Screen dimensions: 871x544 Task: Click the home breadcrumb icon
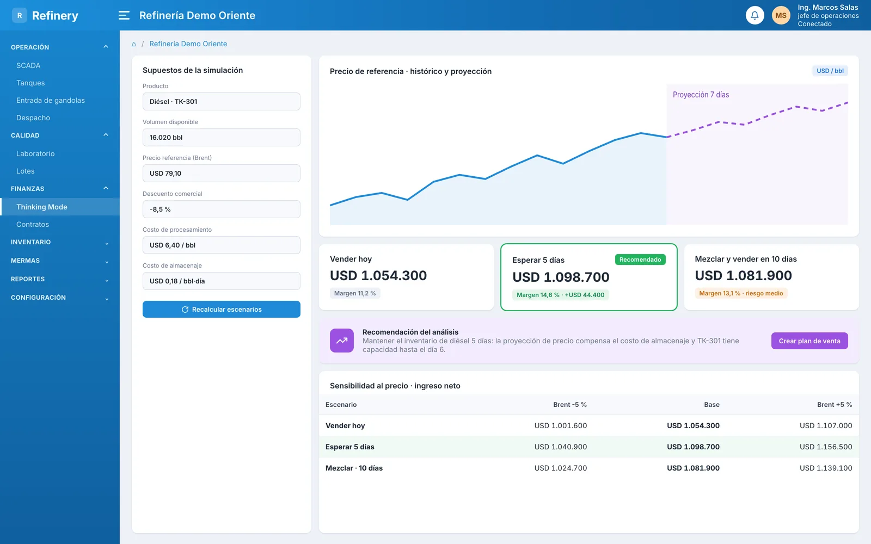click(x=134, y=44)
